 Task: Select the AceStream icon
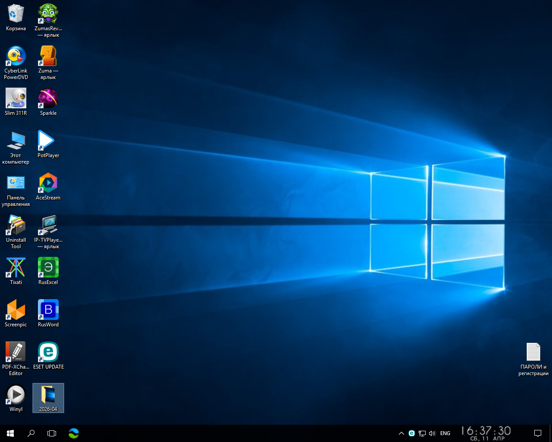pos(48,186)
